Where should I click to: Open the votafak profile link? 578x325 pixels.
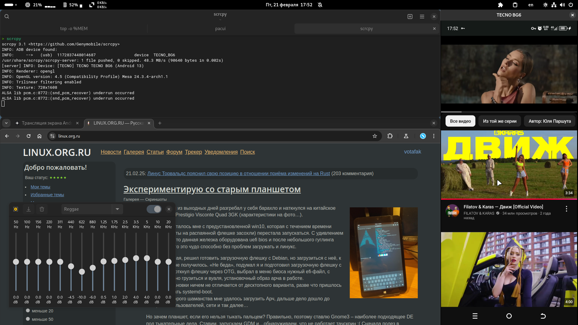click(x=412, y=152)
